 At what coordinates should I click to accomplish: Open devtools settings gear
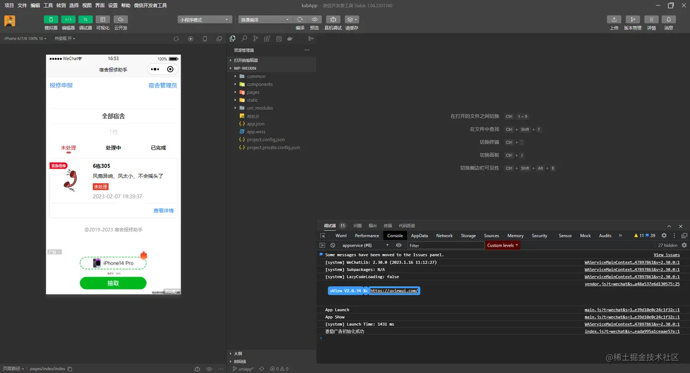coord(664,236)
